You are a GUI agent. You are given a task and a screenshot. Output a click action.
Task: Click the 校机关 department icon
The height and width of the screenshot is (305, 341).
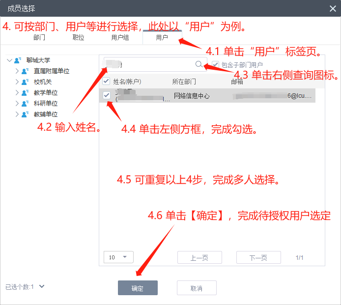click(25, 82)
